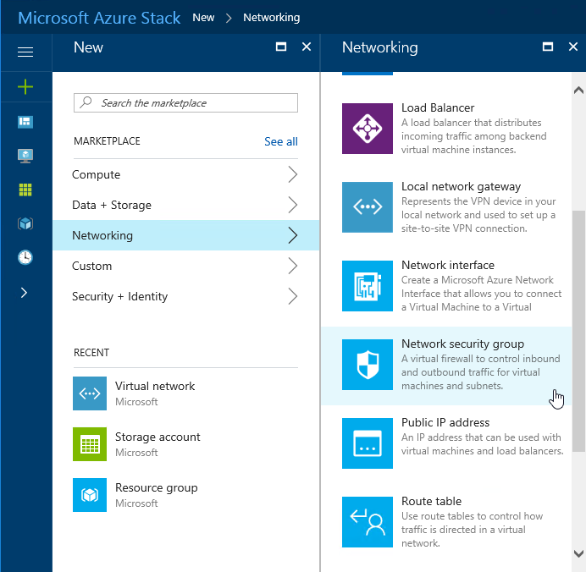Screen dimensions: 586x572
Task: Open the Recent clock icon
Action: click(x=25, y=257)
